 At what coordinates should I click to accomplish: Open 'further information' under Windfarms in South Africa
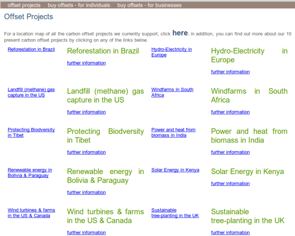pyautogui.click(x=230, y=112)
